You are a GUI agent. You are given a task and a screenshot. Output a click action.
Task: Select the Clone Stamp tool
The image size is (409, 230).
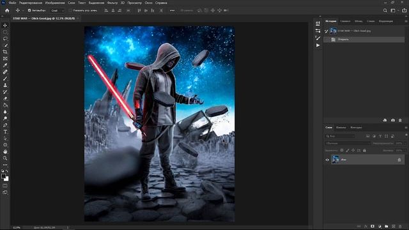tap(5, 85)
